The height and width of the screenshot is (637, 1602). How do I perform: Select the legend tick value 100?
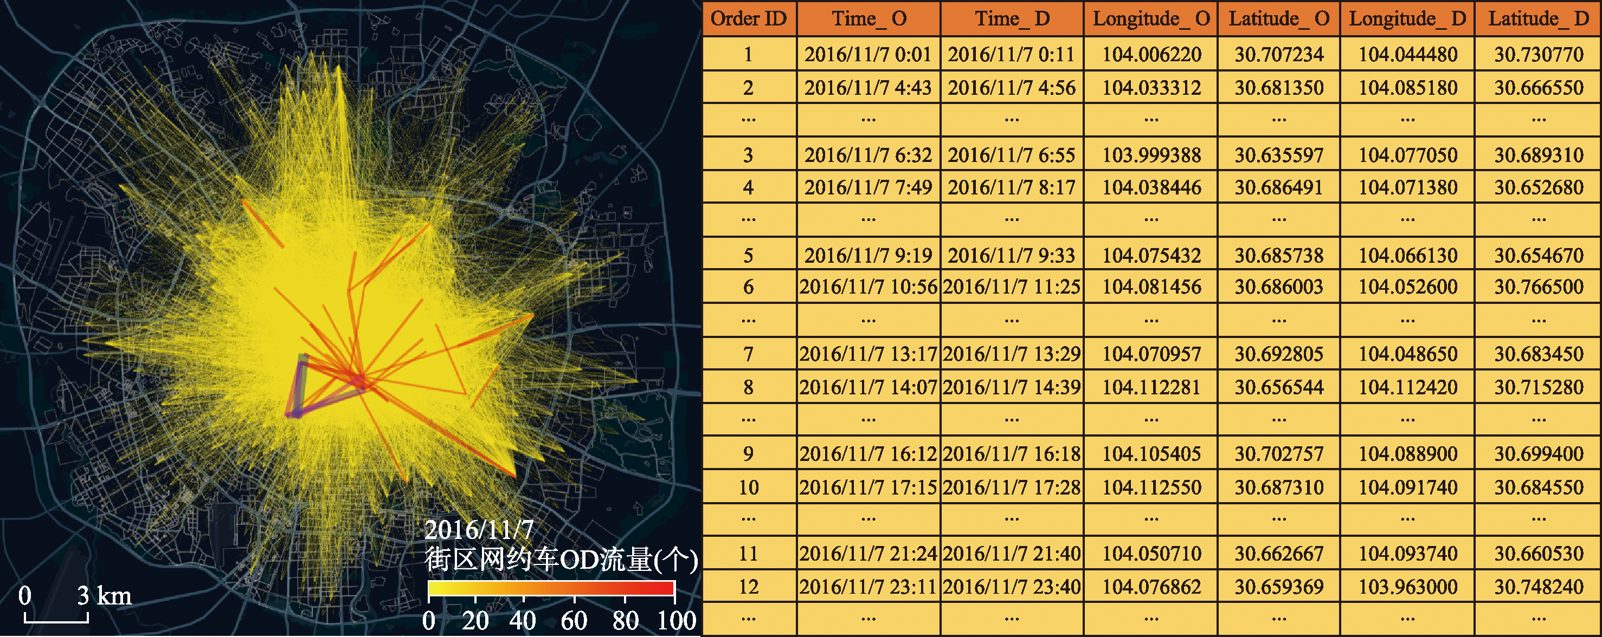click(677, 620)
